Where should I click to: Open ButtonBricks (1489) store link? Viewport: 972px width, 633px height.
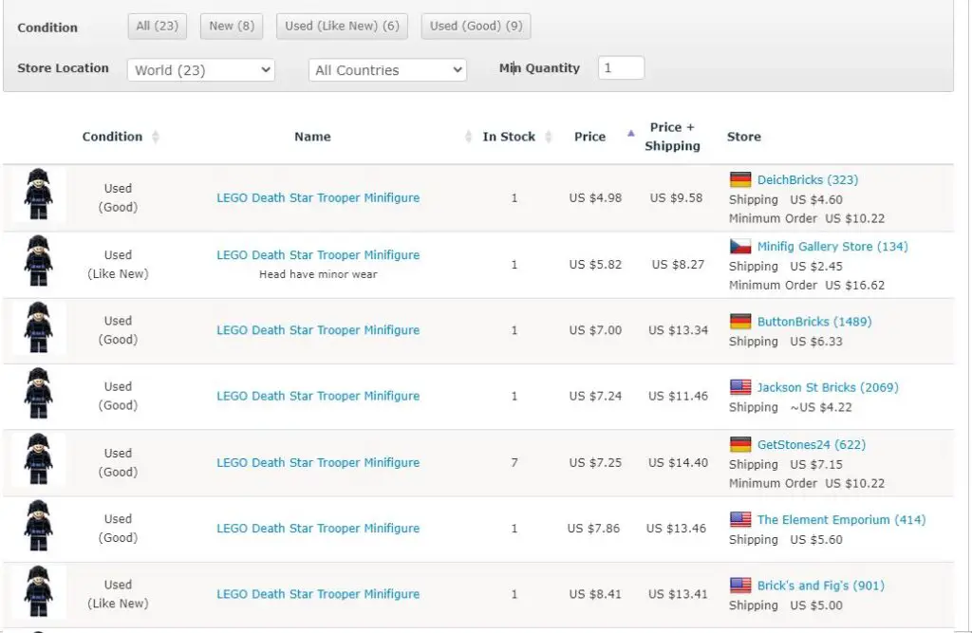pos(813,321)
